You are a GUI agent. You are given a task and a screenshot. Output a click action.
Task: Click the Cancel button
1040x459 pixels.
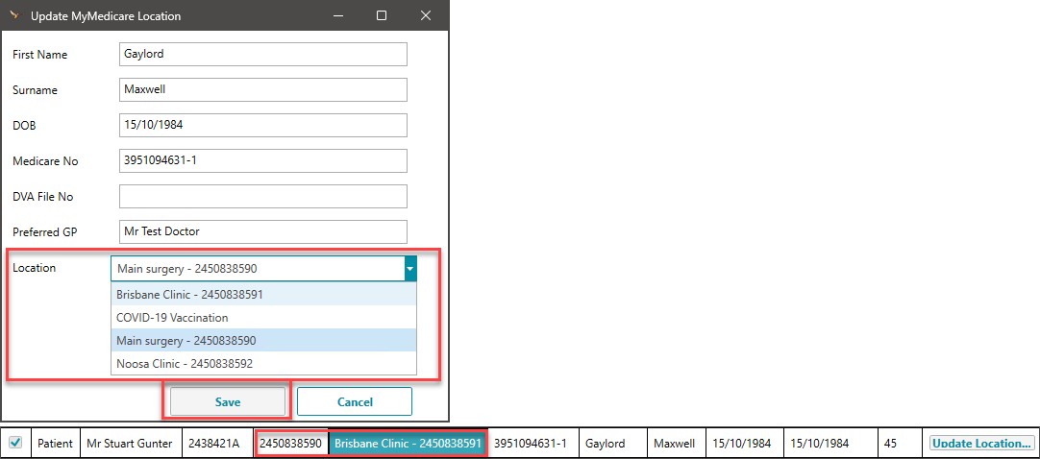(354, 401)
